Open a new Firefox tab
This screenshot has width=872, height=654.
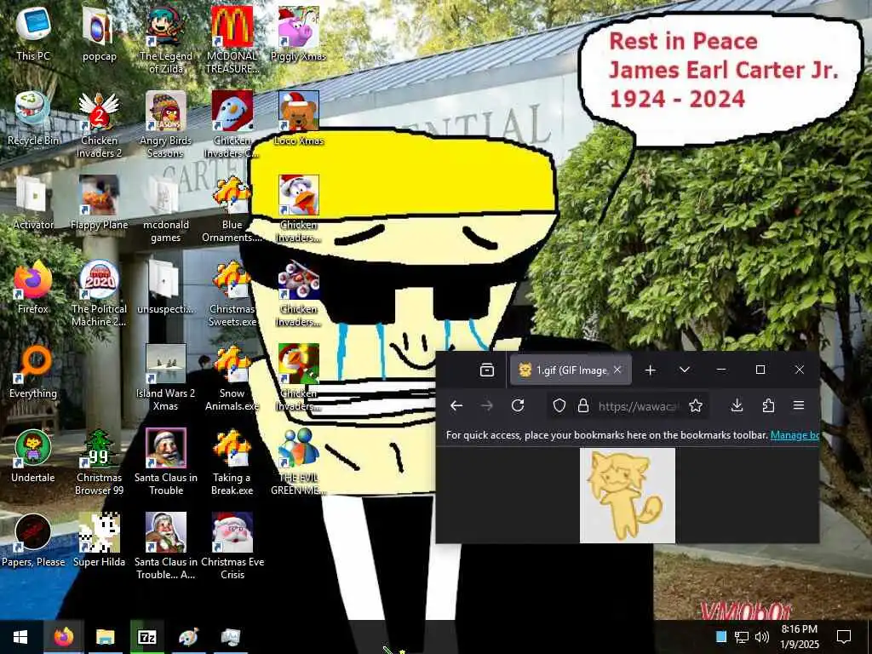tap(650, 370)
